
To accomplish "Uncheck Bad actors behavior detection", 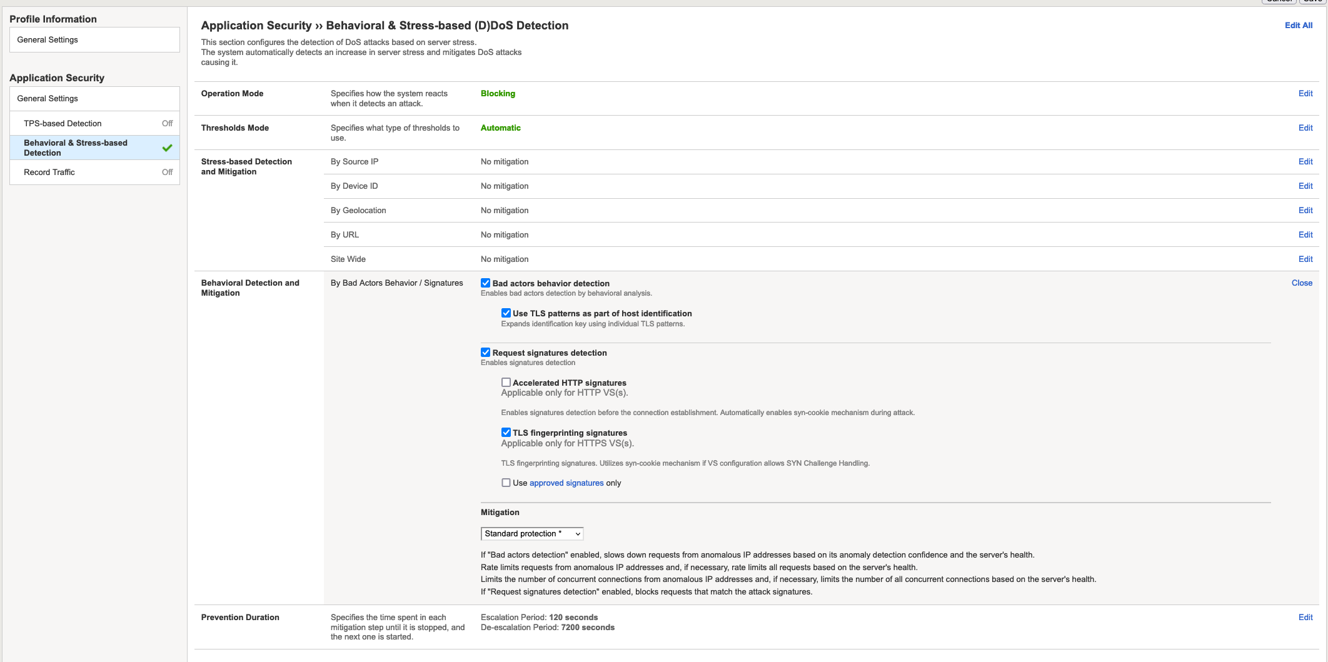I will pos(485,283).
